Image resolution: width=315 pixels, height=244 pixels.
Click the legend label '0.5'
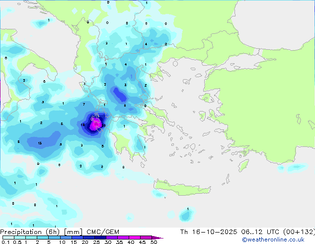pyautogui.click(x=17, y=242)
